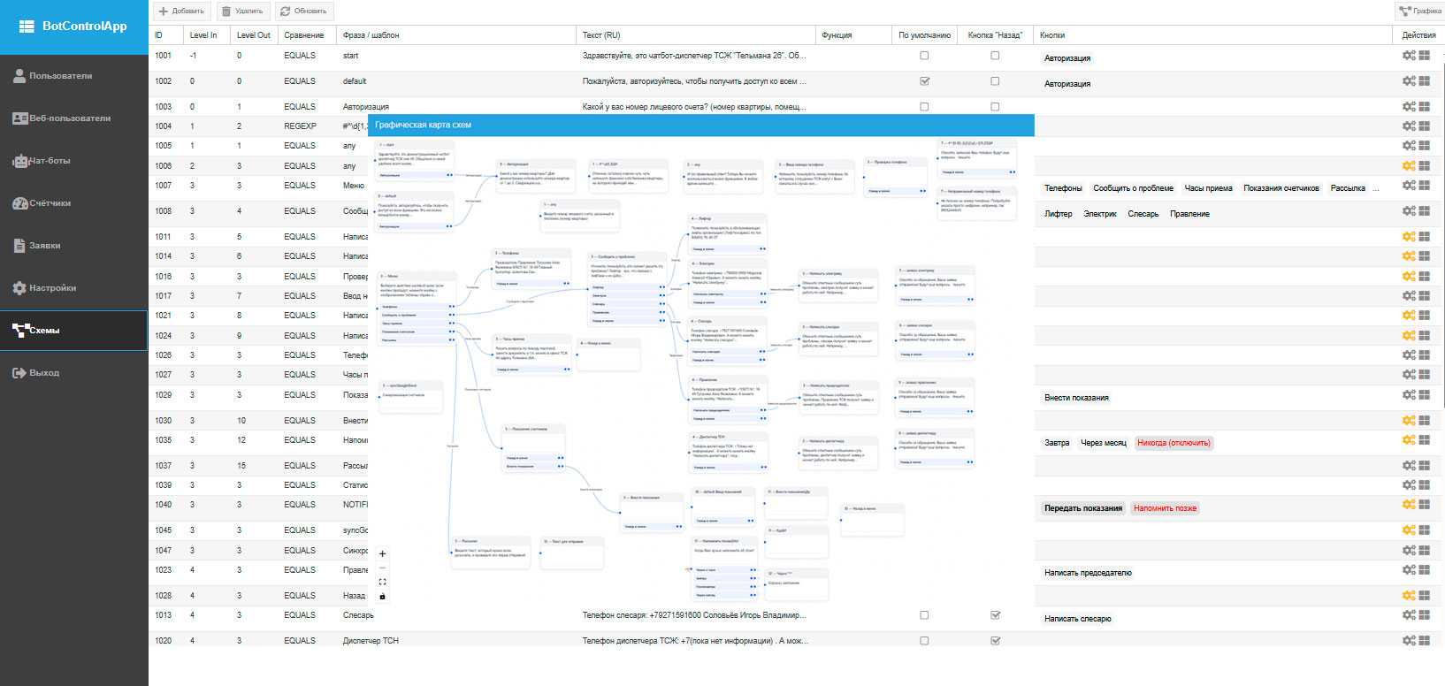This screenshot has height=686, width=1445.
Task: Open the grid icon for row 1001
Action: 1425,55
